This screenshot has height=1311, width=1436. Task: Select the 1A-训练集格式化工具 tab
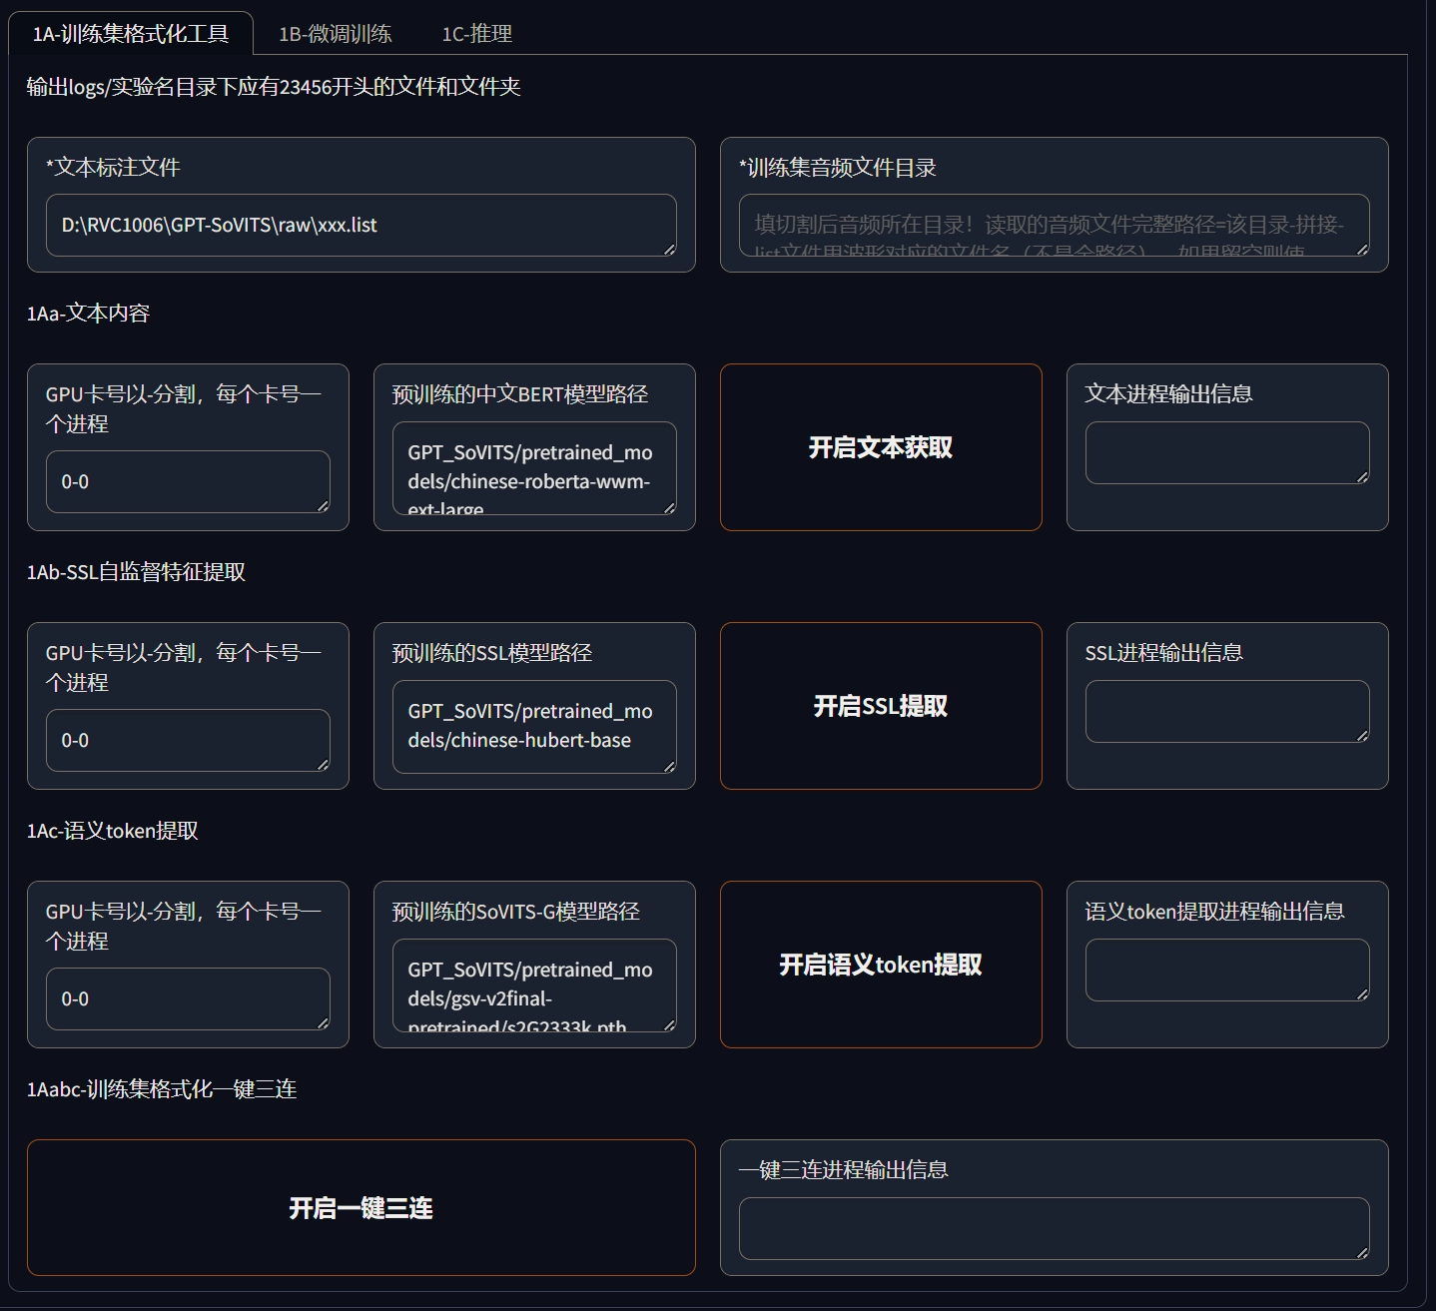[131, 34]
